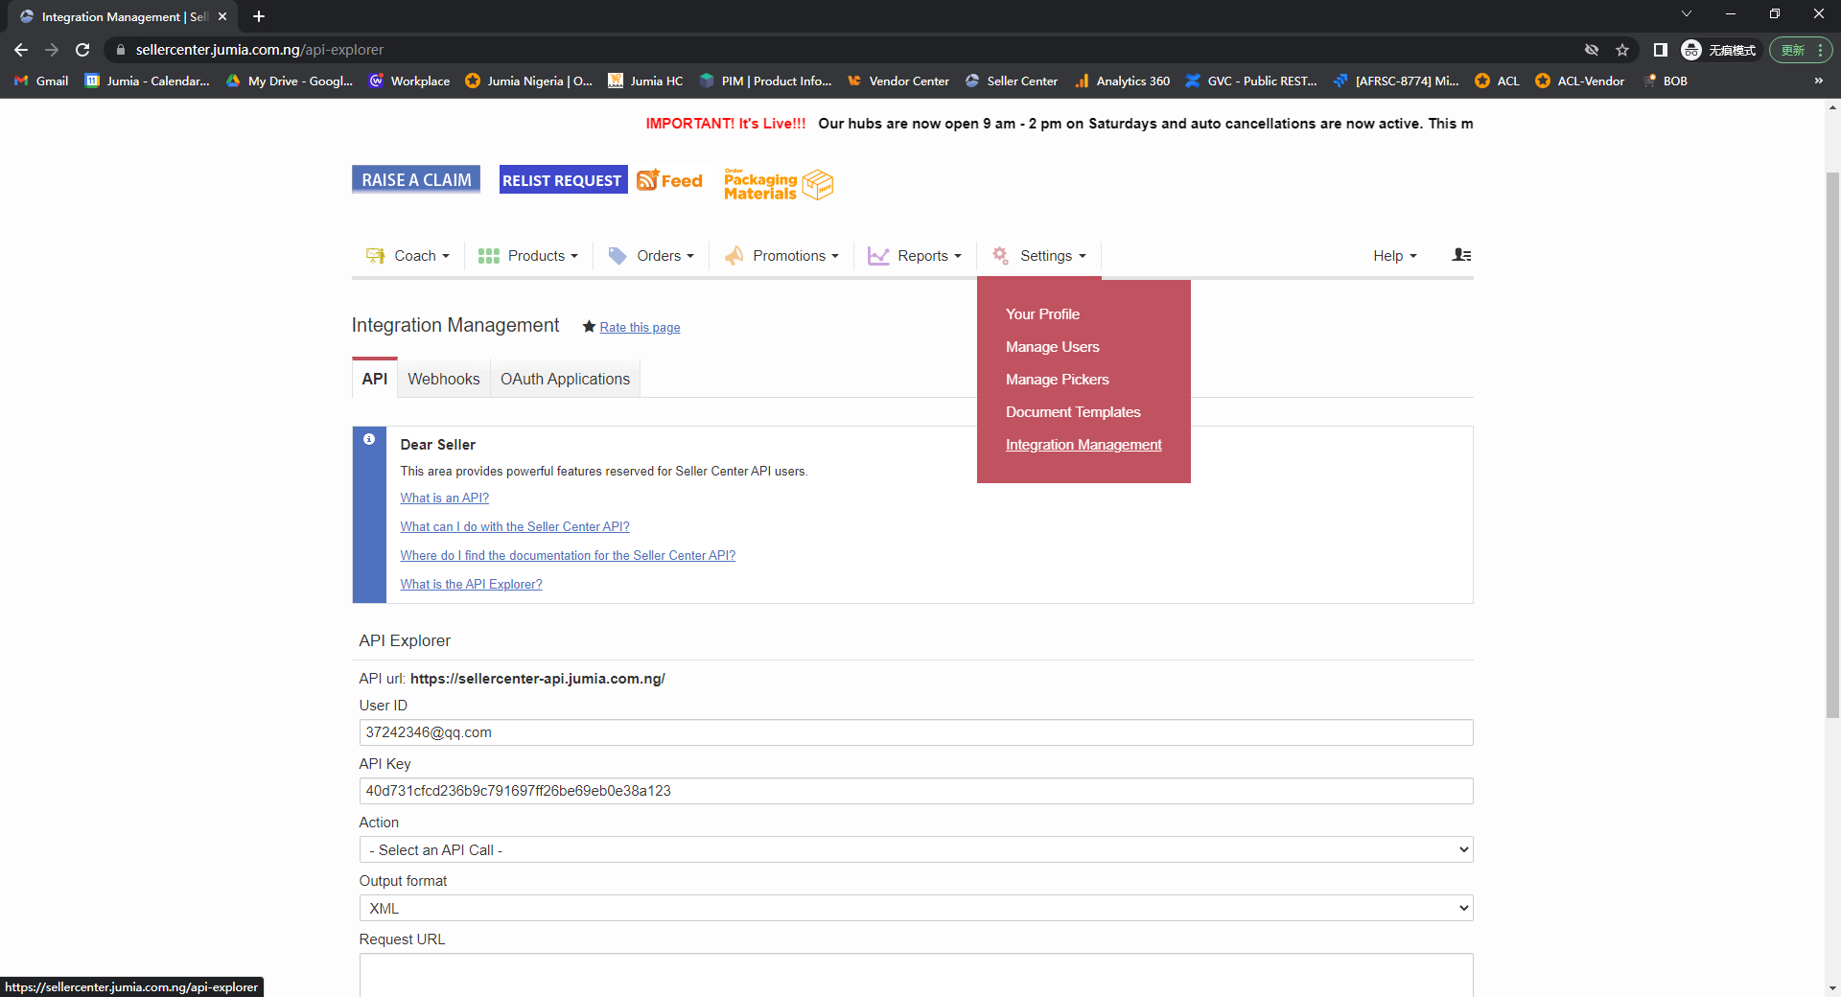Click Rate this page link
The height and width of the screenshot is (997, 1841).
pyautogui.click(x=640, y=327)
